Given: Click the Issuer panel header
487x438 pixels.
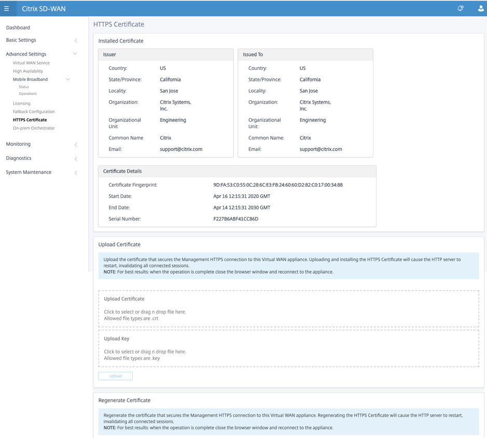Looking at the screenshot, I should point(166,54).
